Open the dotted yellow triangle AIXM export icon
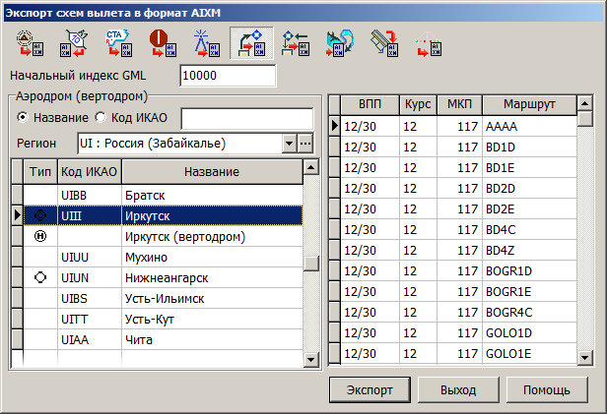 tap(429, 43)
